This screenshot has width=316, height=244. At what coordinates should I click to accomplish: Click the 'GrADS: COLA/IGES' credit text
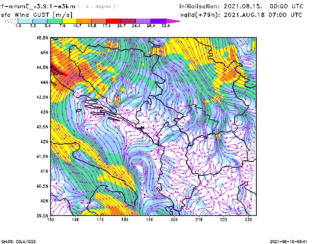(x=19, y=242)
